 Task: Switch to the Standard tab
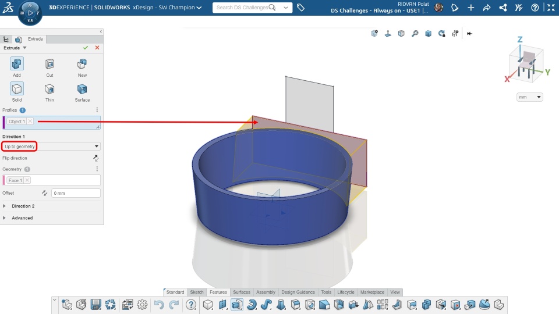[x=175, y=292]
